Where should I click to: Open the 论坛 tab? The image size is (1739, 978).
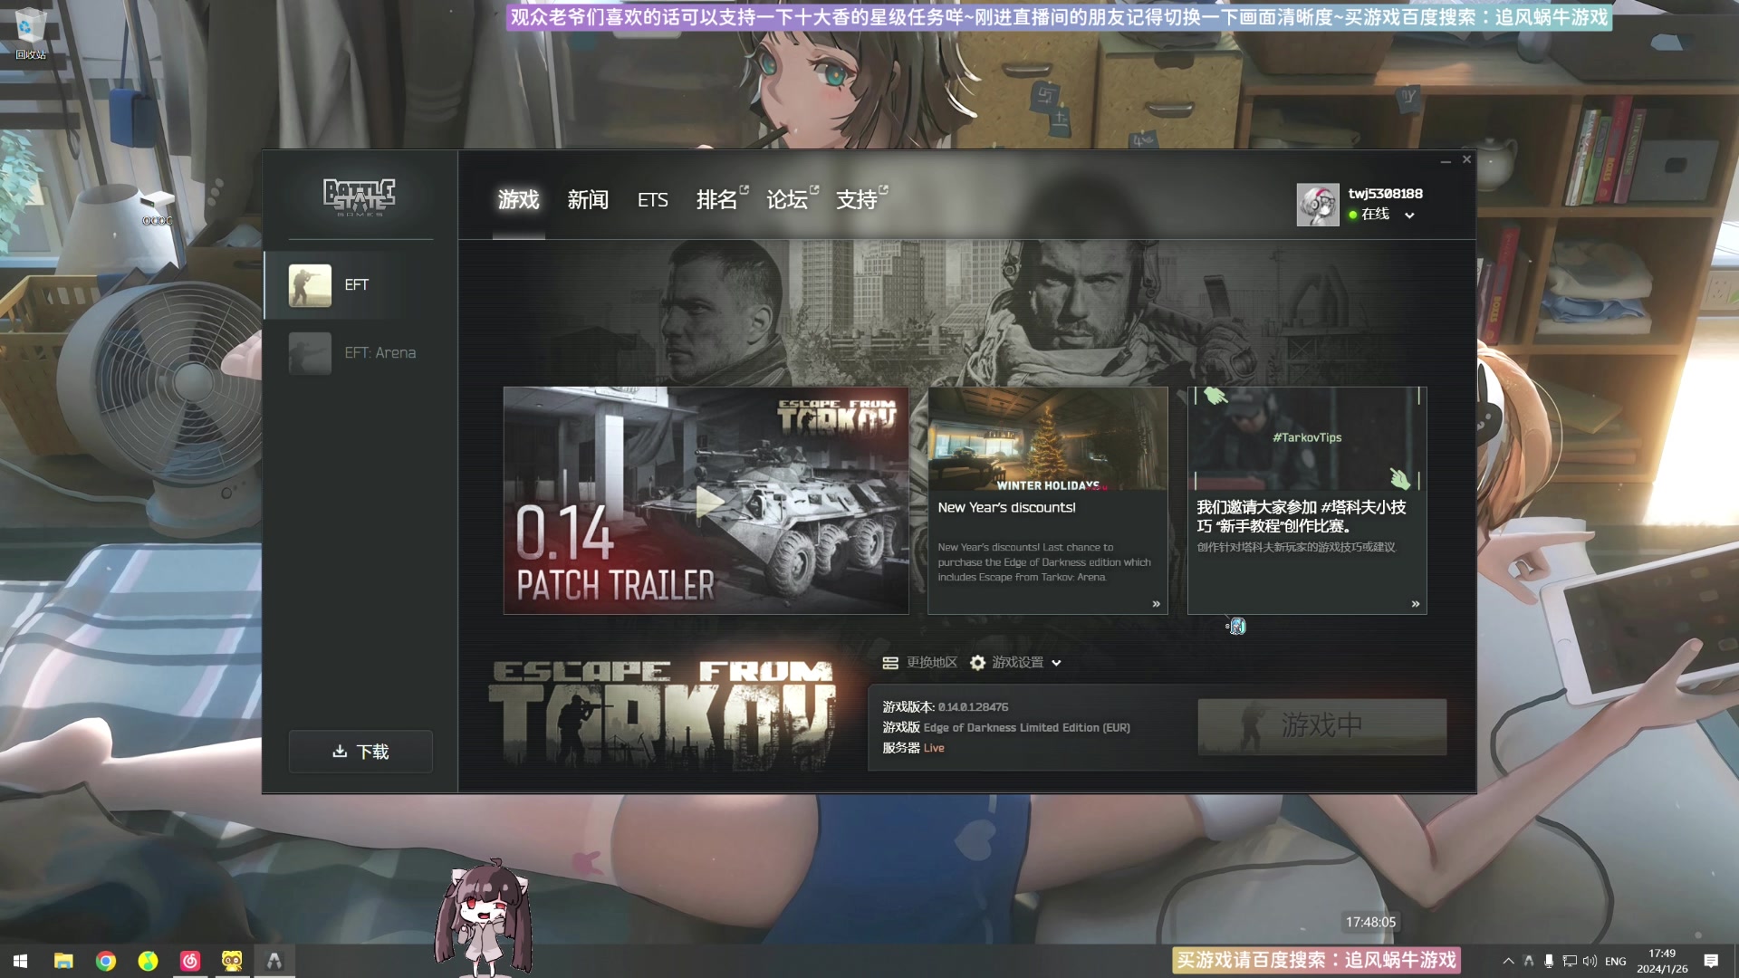tap(787, 200)
